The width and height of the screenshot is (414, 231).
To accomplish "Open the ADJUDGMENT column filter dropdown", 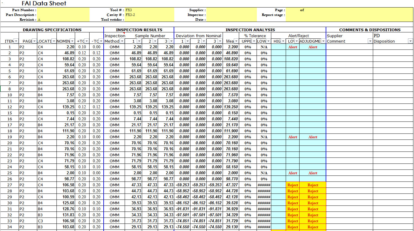I will tap(323, 41).
